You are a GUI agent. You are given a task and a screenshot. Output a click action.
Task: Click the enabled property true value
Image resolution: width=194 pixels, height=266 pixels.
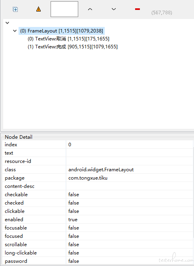coord(73,220)
